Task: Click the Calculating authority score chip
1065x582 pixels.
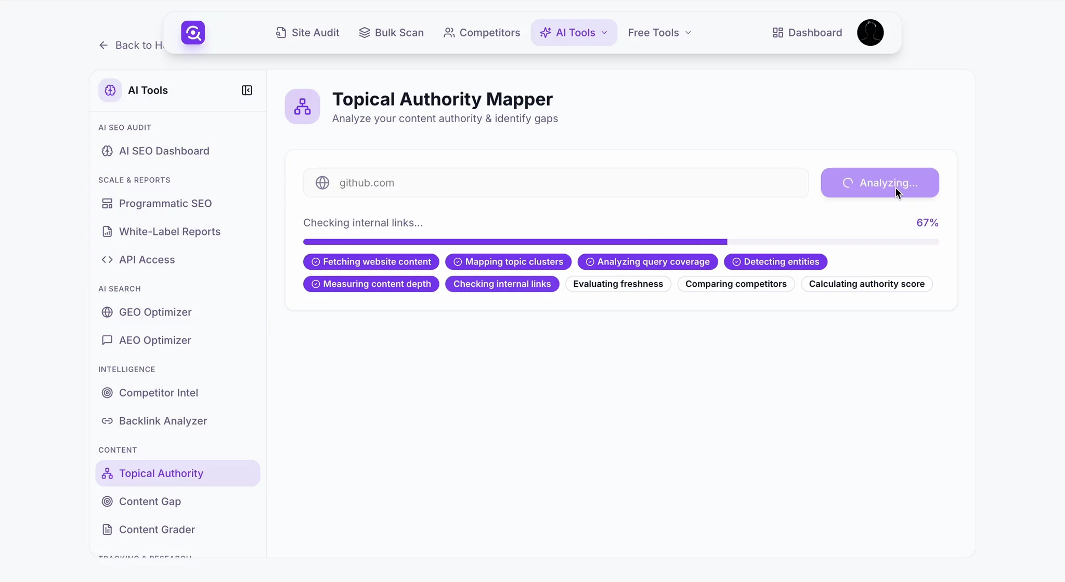Action: point(866,284)
